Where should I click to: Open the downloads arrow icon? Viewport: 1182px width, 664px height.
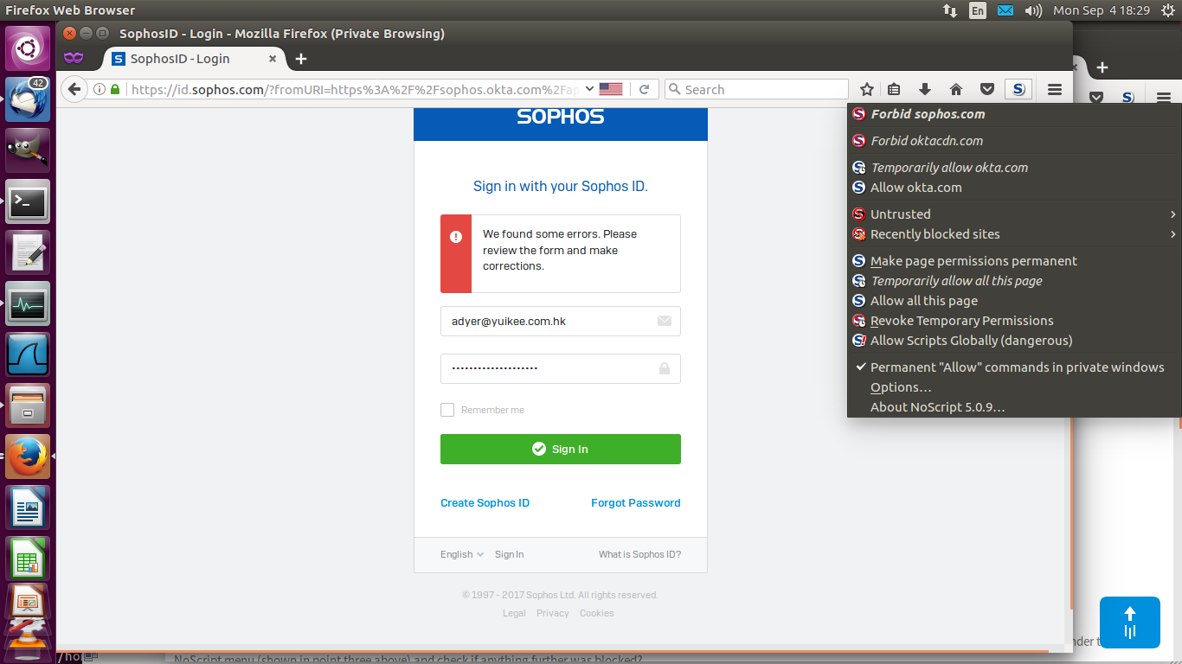click(925, 89)
